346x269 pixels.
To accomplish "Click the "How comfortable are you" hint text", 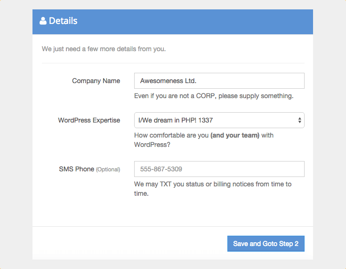I will (x=171, y=135).
